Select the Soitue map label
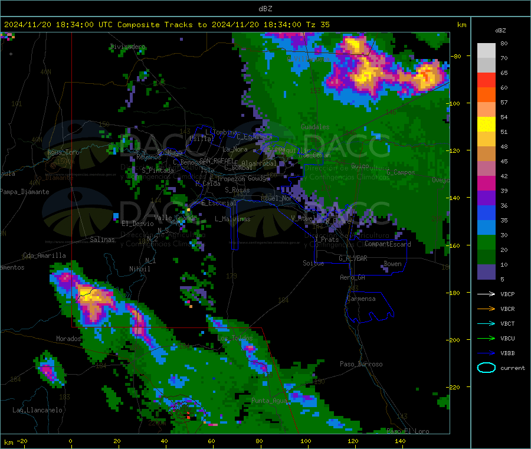The width and height of the screenshot is (531, 449). tap(313, 263)
